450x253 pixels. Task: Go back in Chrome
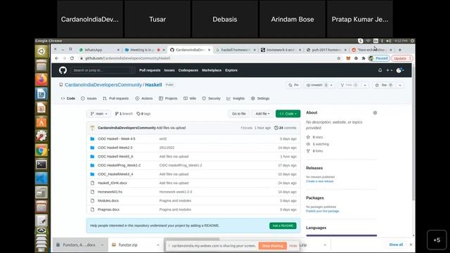click(57, 58)
